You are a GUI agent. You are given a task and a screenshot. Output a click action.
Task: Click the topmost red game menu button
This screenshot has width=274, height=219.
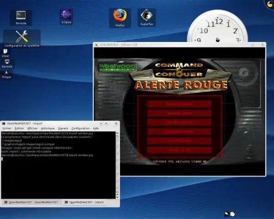point(179,104)
